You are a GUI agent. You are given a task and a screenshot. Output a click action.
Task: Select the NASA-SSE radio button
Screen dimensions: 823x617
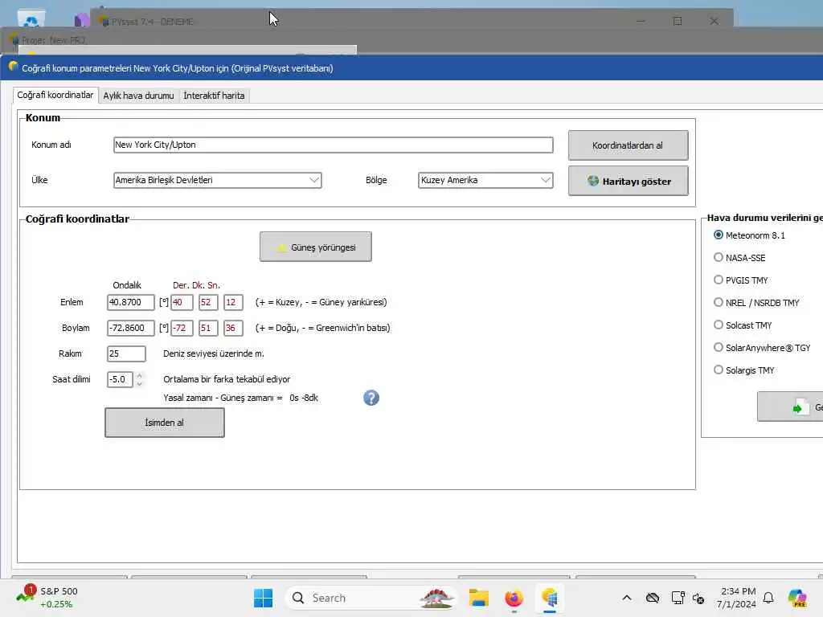coord(718,257)
